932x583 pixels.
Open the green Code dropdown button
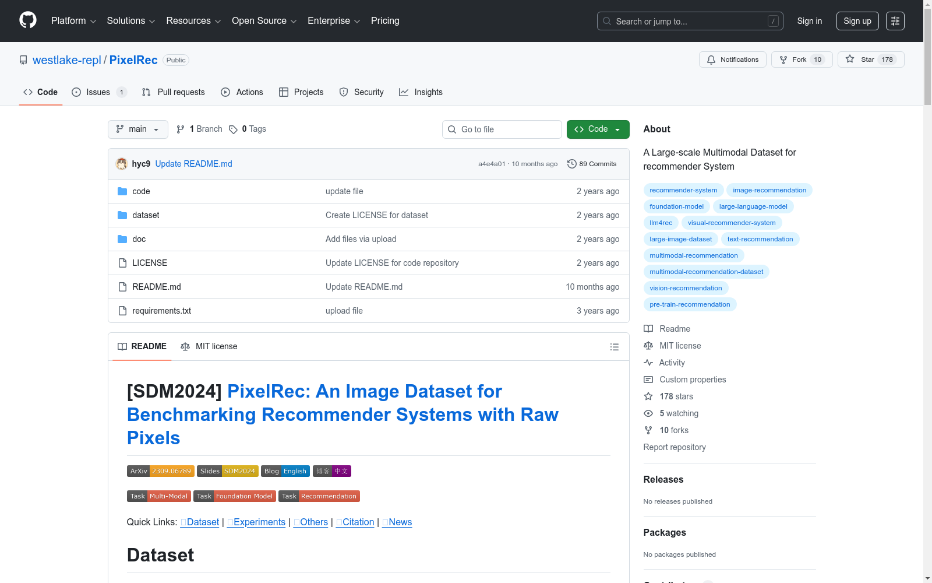598,129
